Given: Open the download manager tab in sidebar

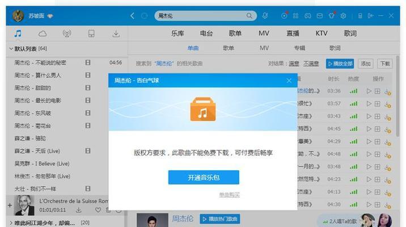Looking at the screenshot, I should coord(116,33).
